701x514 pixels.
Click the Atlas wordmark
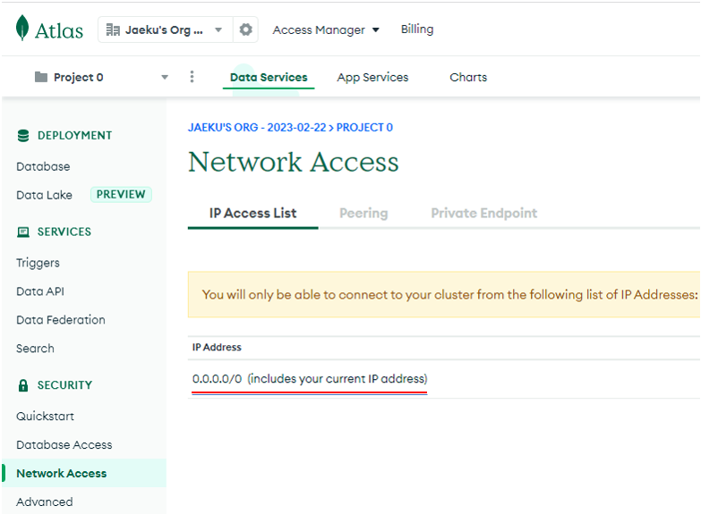click(59, 30)
